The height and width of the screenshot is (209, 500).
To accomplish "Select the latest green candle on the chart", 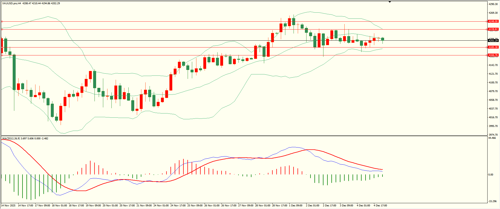I will click(382, 39).
